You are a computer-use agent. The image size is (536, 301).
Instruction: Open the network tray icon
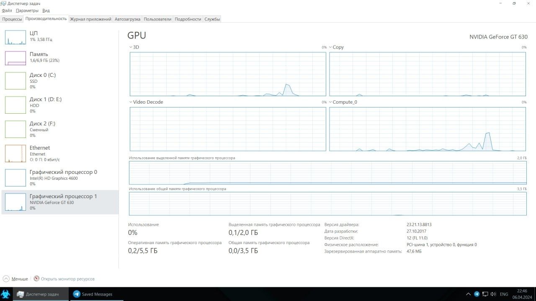click(x=485, y=294)
